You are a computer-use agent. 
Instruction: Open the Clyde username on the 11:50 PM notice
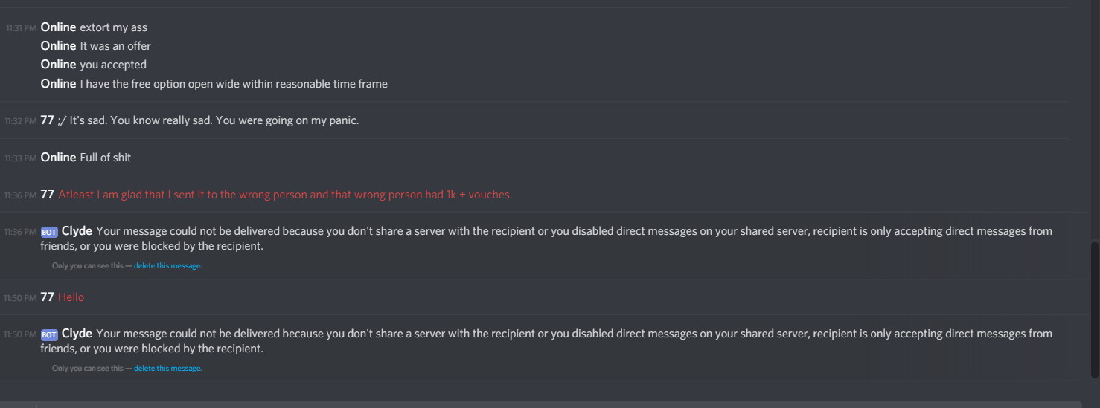pyautogui.click(x=77, y=334)
